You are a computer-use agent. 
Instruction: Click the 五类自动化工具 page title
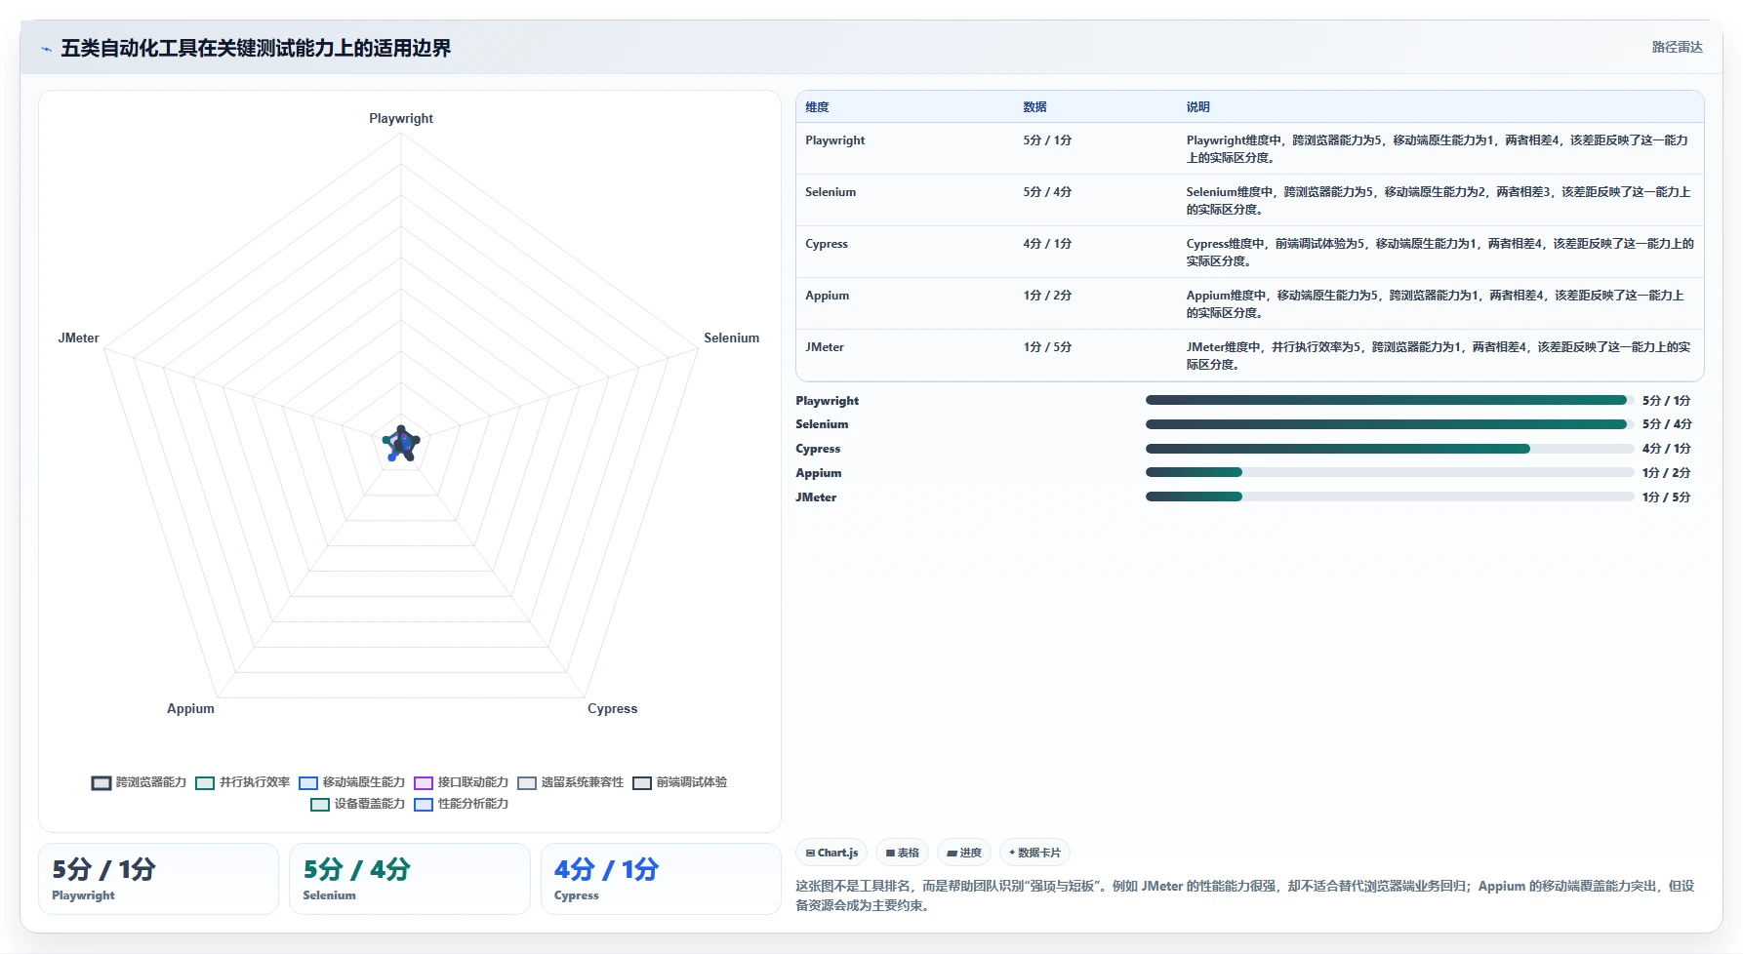(x=256, y=49)
